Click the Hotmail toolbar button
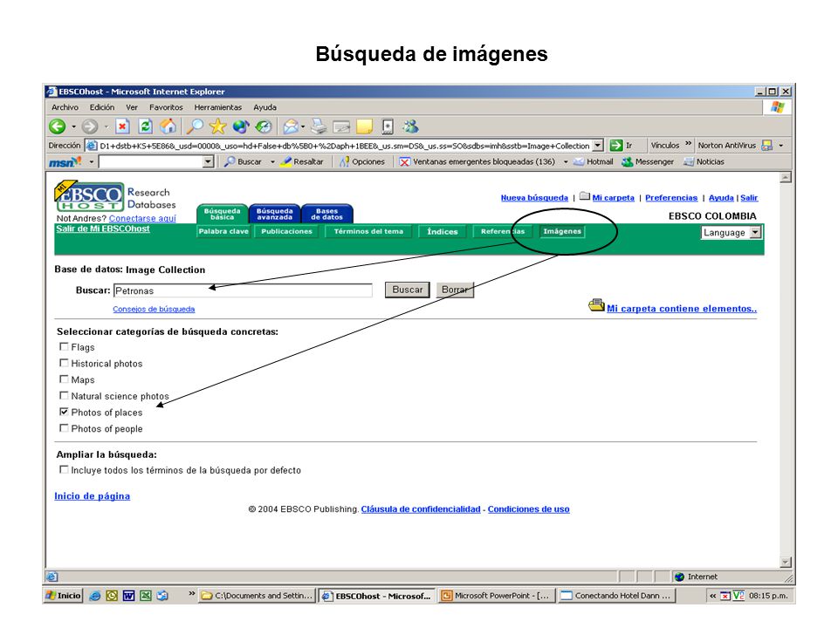 [x=594, y=162]
